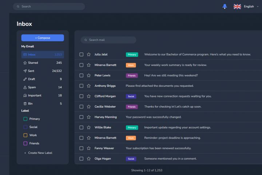262x175 pixels.
Task: Click the Friends tag on Peter Lewis's email
Action: [x=132, y=75]
